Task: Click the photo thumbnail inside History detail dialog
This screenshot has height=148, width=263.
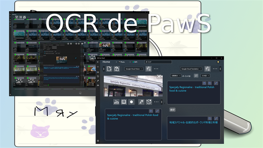Action: click(61, 60)
